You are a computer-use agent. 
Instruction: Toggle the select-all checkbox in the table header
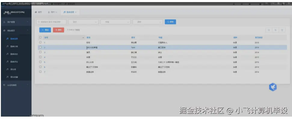click(x=40, y=38)
